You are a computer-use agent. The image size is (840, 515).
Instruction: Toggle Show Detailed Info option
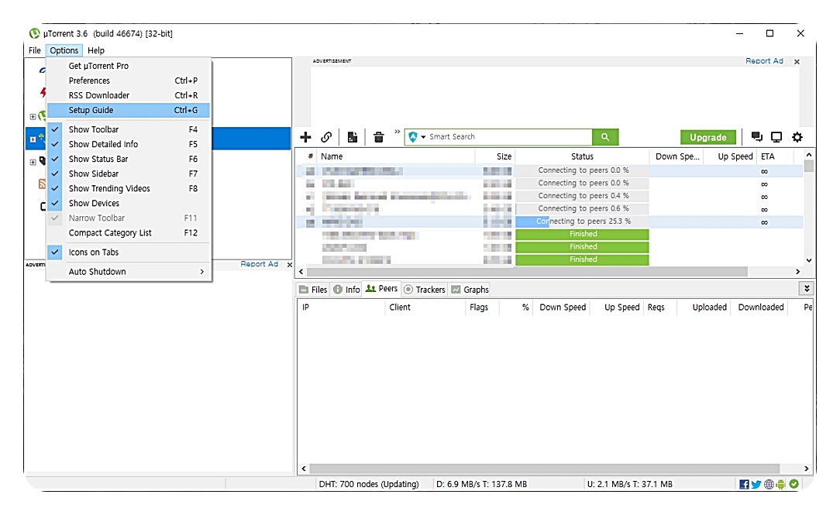(x=129, y=144)
